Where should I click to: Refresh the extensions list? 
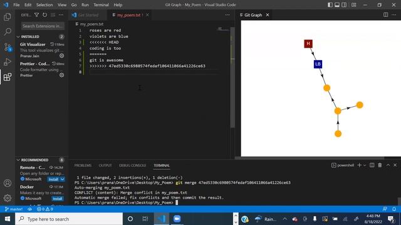(44, 15)
